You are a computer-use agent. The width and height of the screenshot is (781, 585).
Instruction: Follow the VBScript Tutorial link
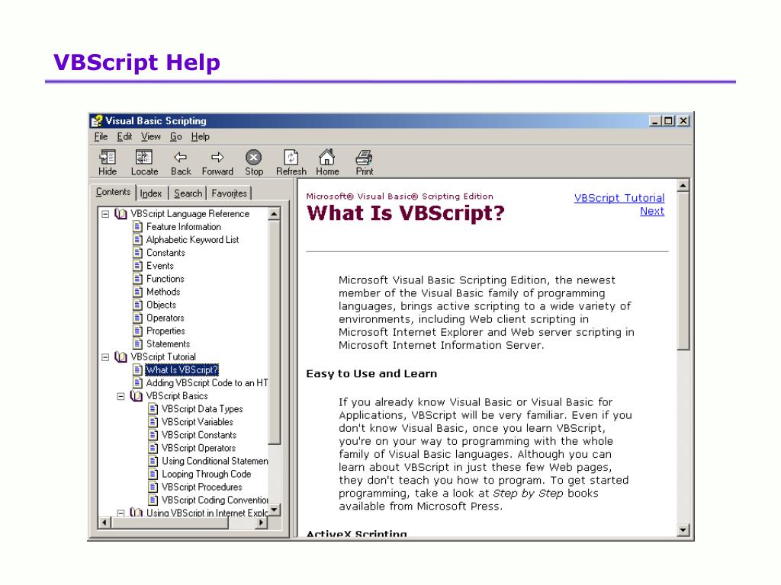coord(619,198)
